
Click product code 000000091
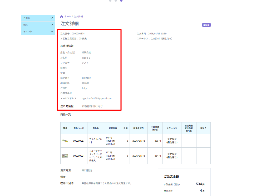tap(79, 156)
